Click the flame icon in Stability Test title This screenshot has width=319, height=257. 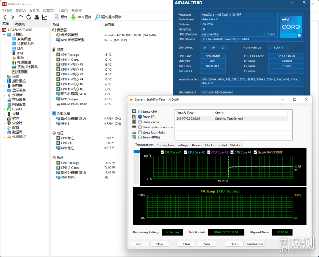pyautogui.click(x=132, y=99)
